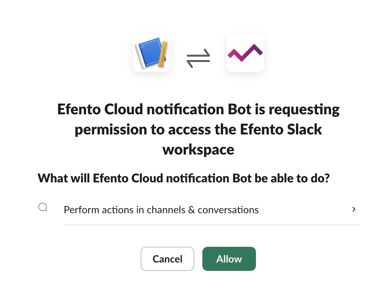Click the blueprint app icon for the bot
392x289 pixels.
(x=151, y=53)
